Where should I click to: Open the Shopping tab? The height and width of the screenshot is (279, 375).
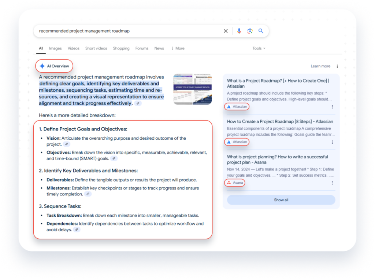point(121,48)
